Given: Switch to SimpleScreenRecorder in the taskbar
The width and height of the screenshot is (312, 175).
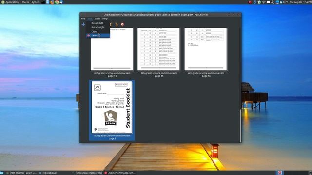Looking at the screenshot, I should pos(87,173).
